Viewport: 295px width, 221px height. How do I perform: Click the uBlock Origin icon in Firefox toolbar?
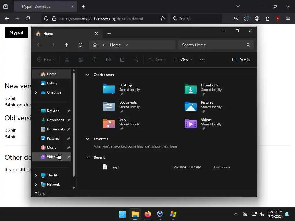278,18
